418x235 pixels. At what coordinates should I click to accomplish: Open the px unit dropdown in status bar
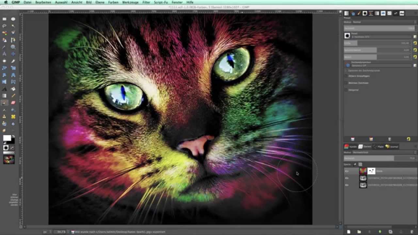point(47,232)
